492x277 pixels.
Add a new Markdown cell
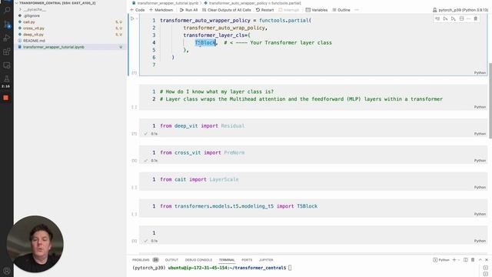[x=161, y=10]
